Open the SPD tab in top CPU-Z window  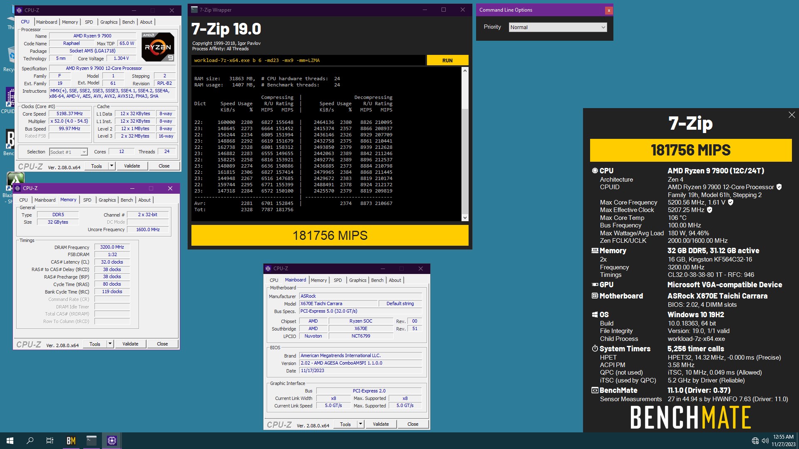click(89, 22)
